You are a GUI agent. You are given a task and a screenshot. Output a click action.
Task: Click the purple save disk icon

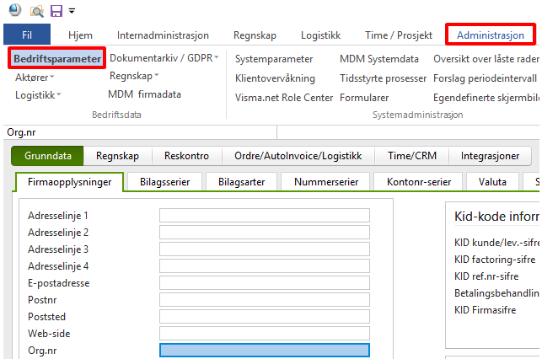[x=56, y=11]
